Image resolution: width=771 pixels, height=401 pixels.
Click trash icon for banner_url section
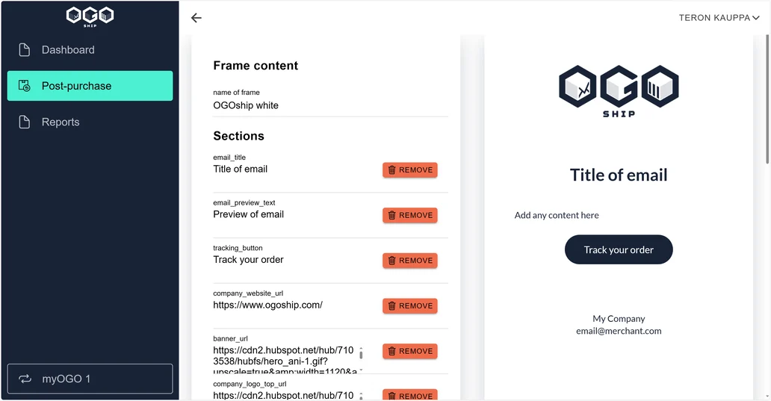click(392, 351)
